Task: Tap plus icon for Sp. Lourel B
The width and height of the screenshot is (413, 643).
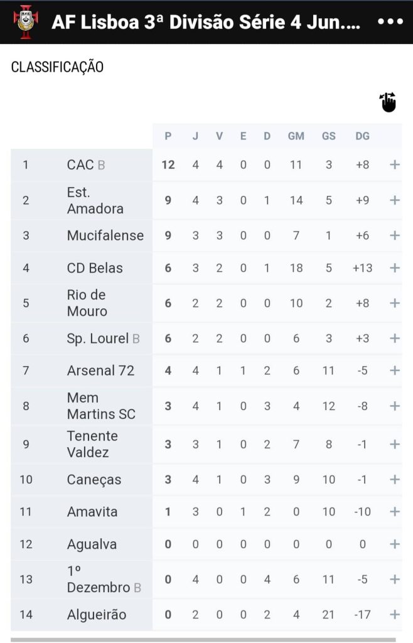Action: tap(395, 338)
